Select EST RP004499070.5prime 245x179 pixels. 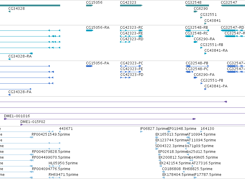point(51,157)
